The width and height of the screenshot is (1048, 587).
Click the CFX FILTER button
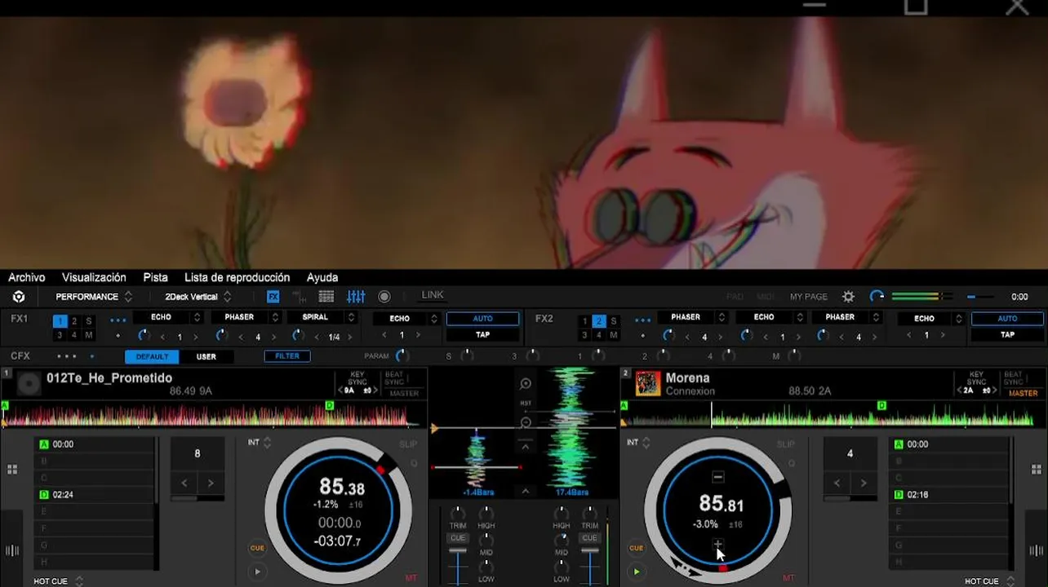[287, 356]
